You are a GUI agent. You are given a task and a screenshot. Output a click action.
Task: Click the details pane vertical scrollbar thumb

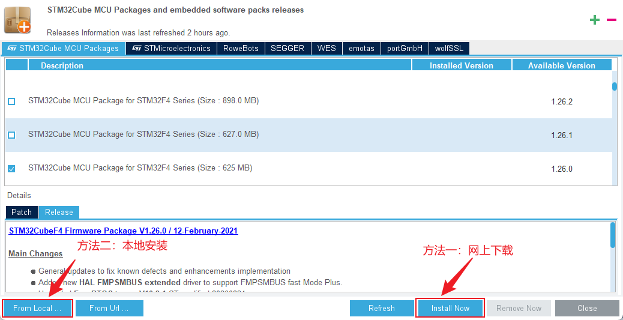pos(613,235)
